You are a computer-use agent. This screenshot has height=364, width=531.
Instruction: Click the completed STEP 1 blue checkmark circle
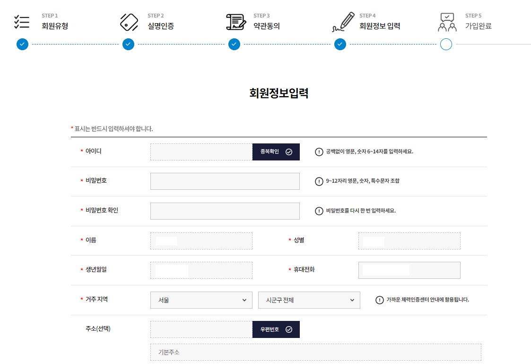pyautogui.click(x=22, y=44)
